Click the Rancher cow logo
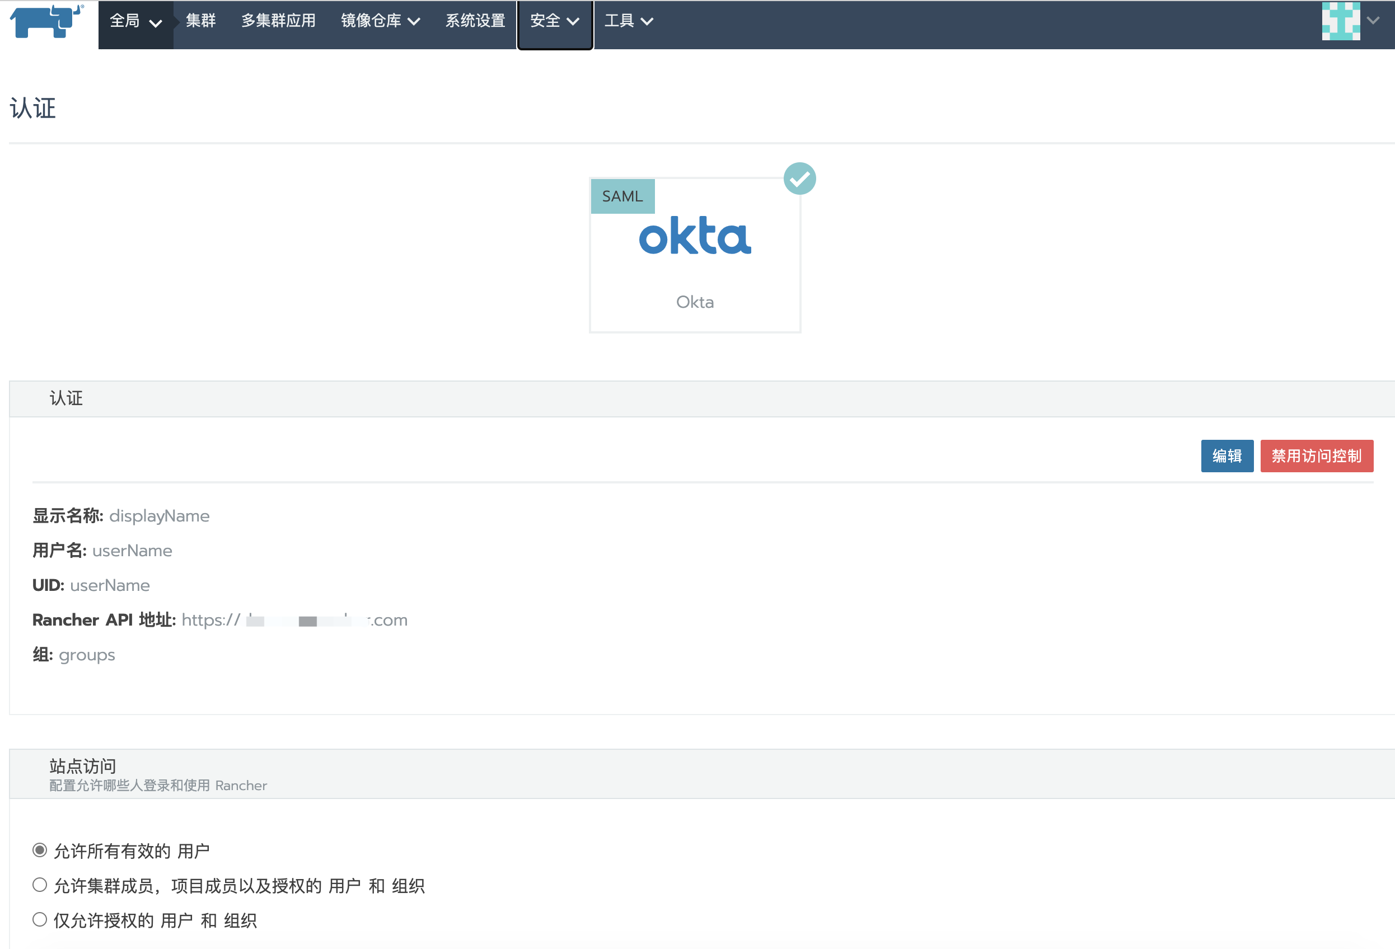This screenshot has width=1395, height=949. [x=48, y=22]
